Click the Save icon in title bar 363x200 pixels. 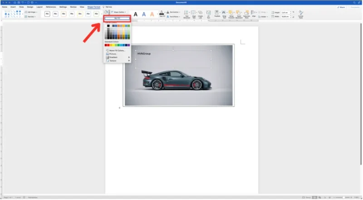19,3
